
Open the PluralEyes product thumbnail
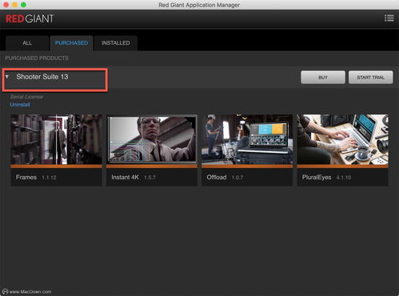[342, 139]
